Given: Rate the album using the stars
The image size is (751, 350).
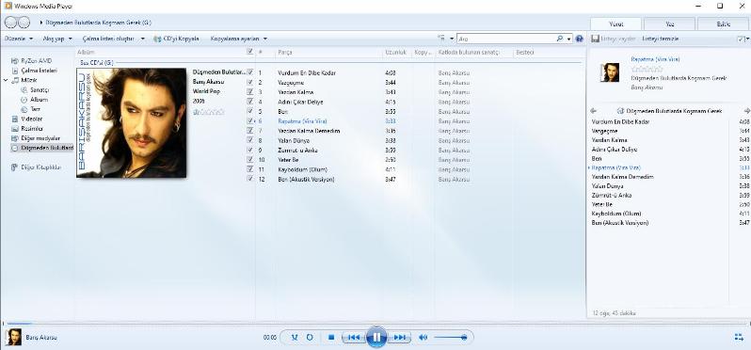Looking at the screenshot, I should pos(208,112).
